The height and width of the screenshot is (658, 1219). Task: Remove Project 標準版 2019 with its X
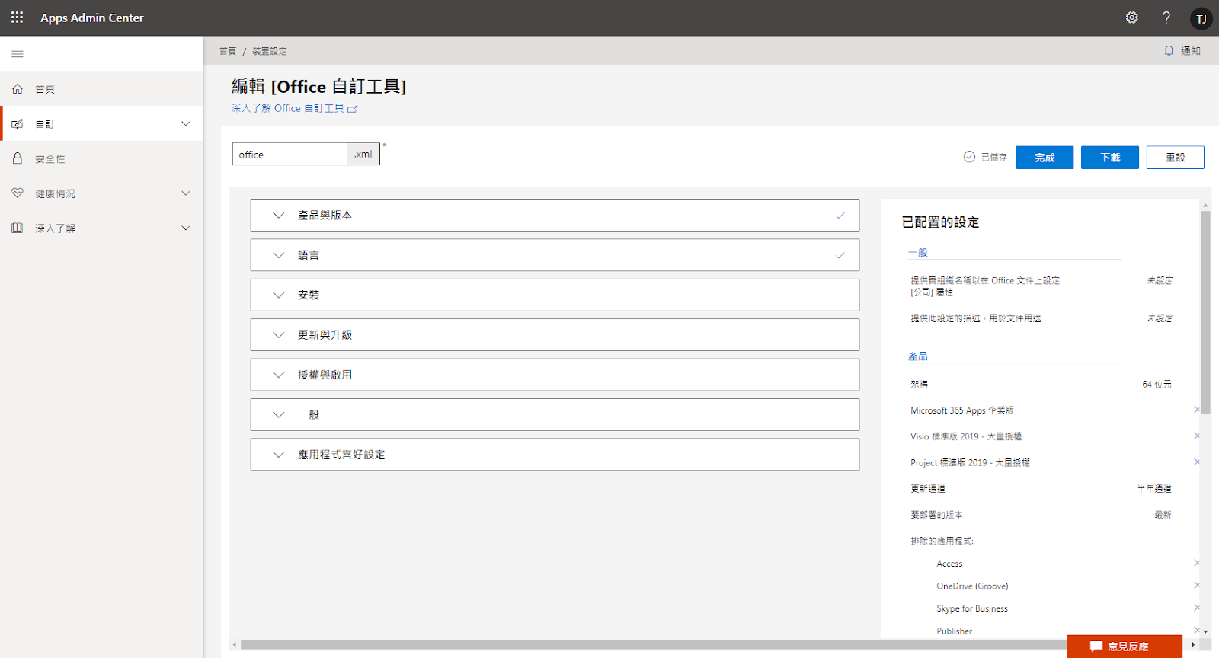click(x=1196, y=462)
